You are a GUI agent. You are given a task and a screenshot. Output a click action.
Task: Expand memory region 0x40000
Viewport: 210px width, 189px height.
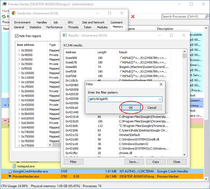[x=19, y=55]
